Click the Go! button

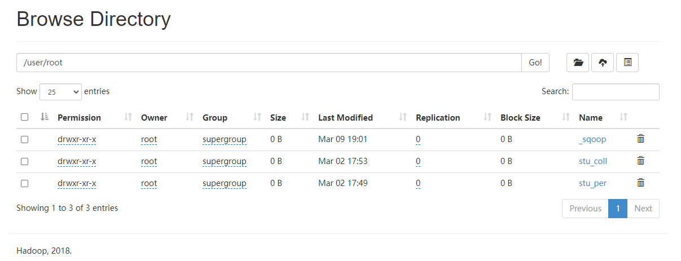[535, 63]
